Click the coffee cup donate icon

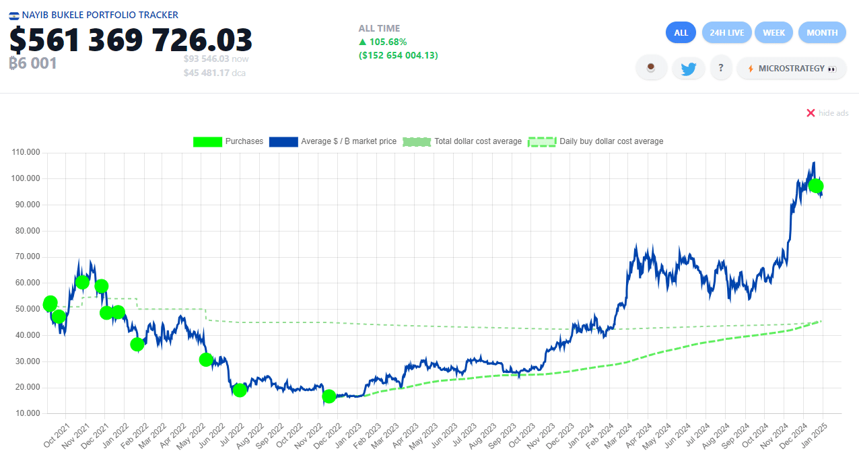[651, 68]
